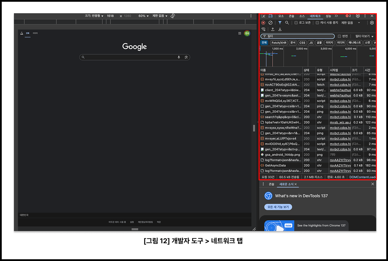Viewport: 388px width, 261px height.
Task: Select the GetAsyncData request row
Action: point(318,166)
